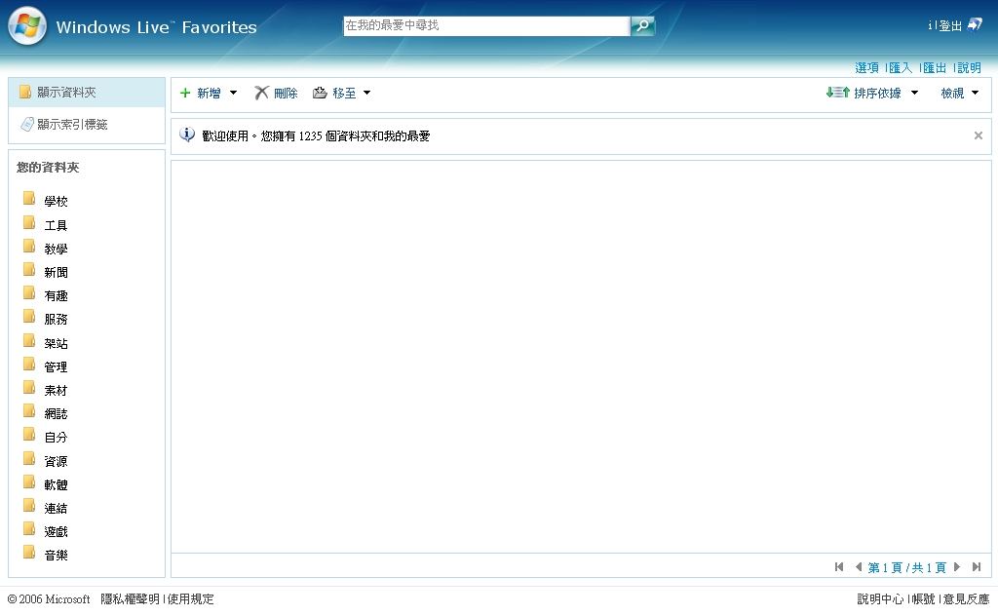Open the 使用規定 footer link
The image size is (998, 616).
coord(190,598)
